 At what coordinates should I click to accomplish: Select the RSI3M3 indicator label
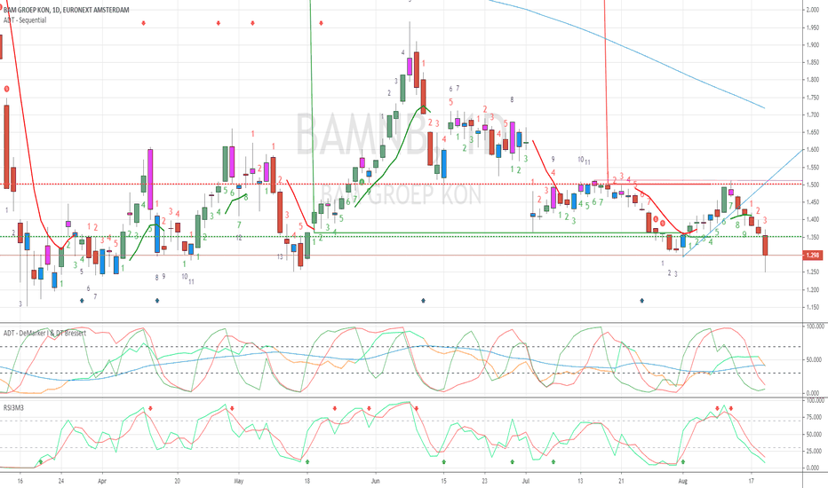(13, 407)
